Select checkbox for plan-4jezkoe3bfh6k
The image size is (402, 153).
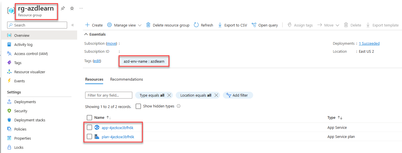tap(89, 136)
